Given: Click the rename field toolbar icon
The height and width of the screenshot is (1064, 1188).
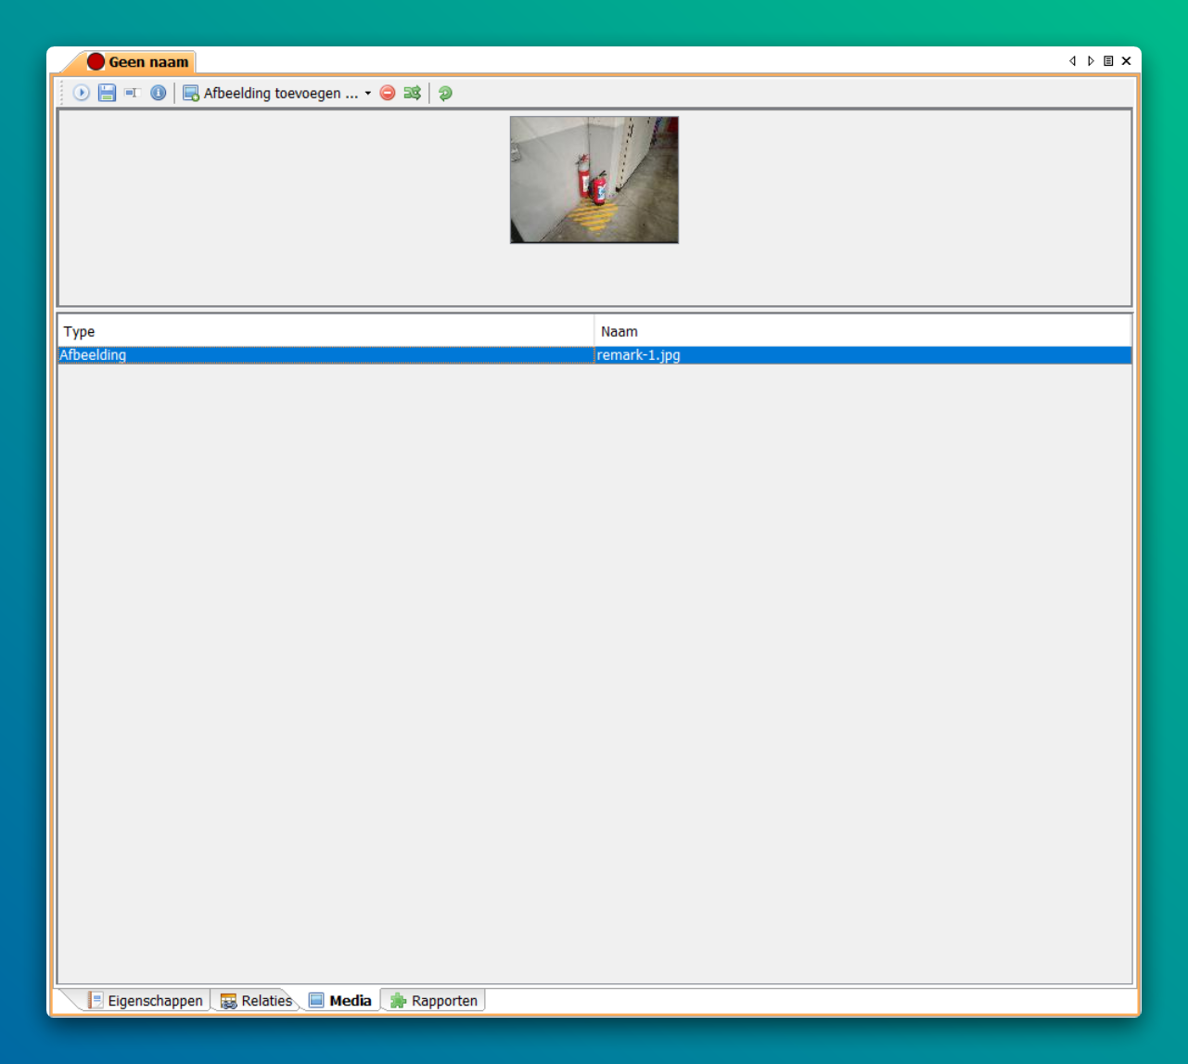Looking at the screenshot, I should coord(132,93).
